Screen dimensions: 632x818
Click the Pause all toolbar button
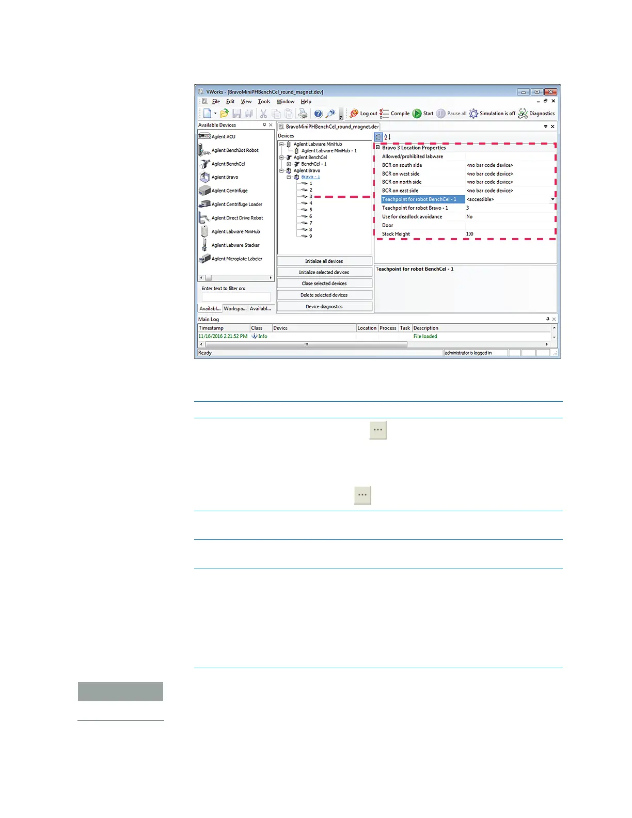pos(451,114)
